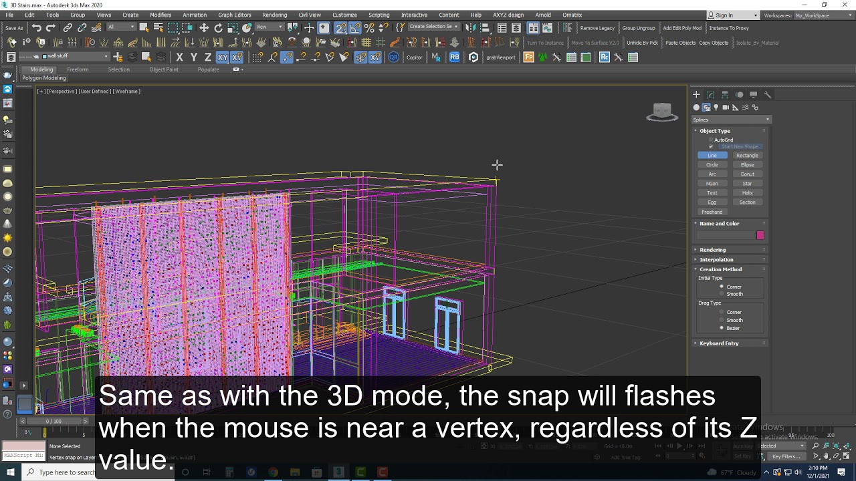Select the Shapes category icon
This screenshot has height=481, width=856.
(706, 108)
